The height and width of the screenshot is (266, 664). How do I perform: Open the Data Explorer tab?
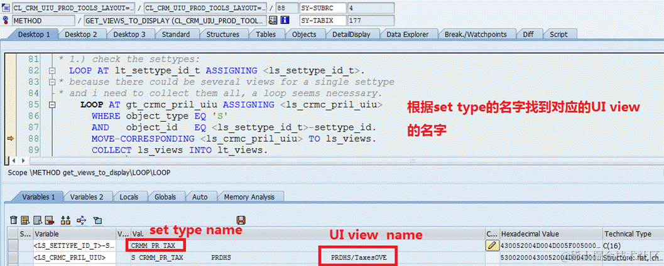point(407,35)
